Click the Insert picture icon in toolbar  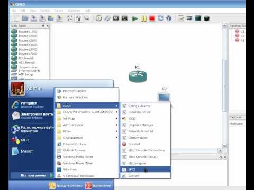(x=189, y=18)
